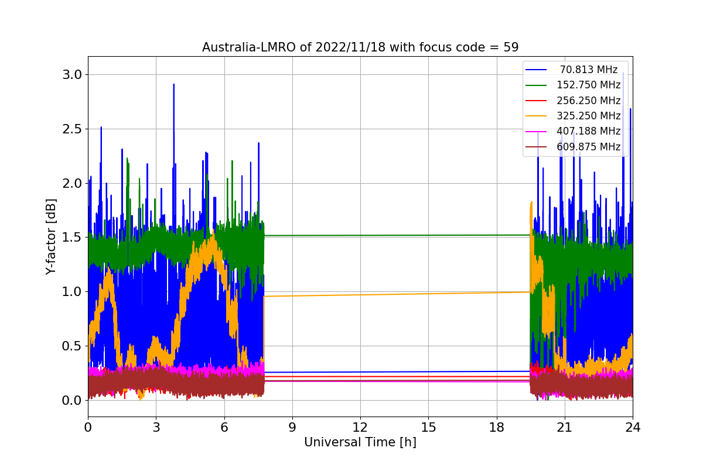Screen dimensions: 703x468
Task: Click the y-axis tick label '2.5'
Action: point(71,129)
